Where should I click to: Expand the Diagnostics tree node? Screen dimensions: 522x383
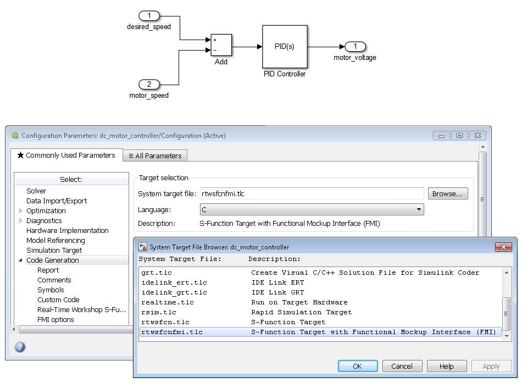pyautogui.click(x=21, y=221)
